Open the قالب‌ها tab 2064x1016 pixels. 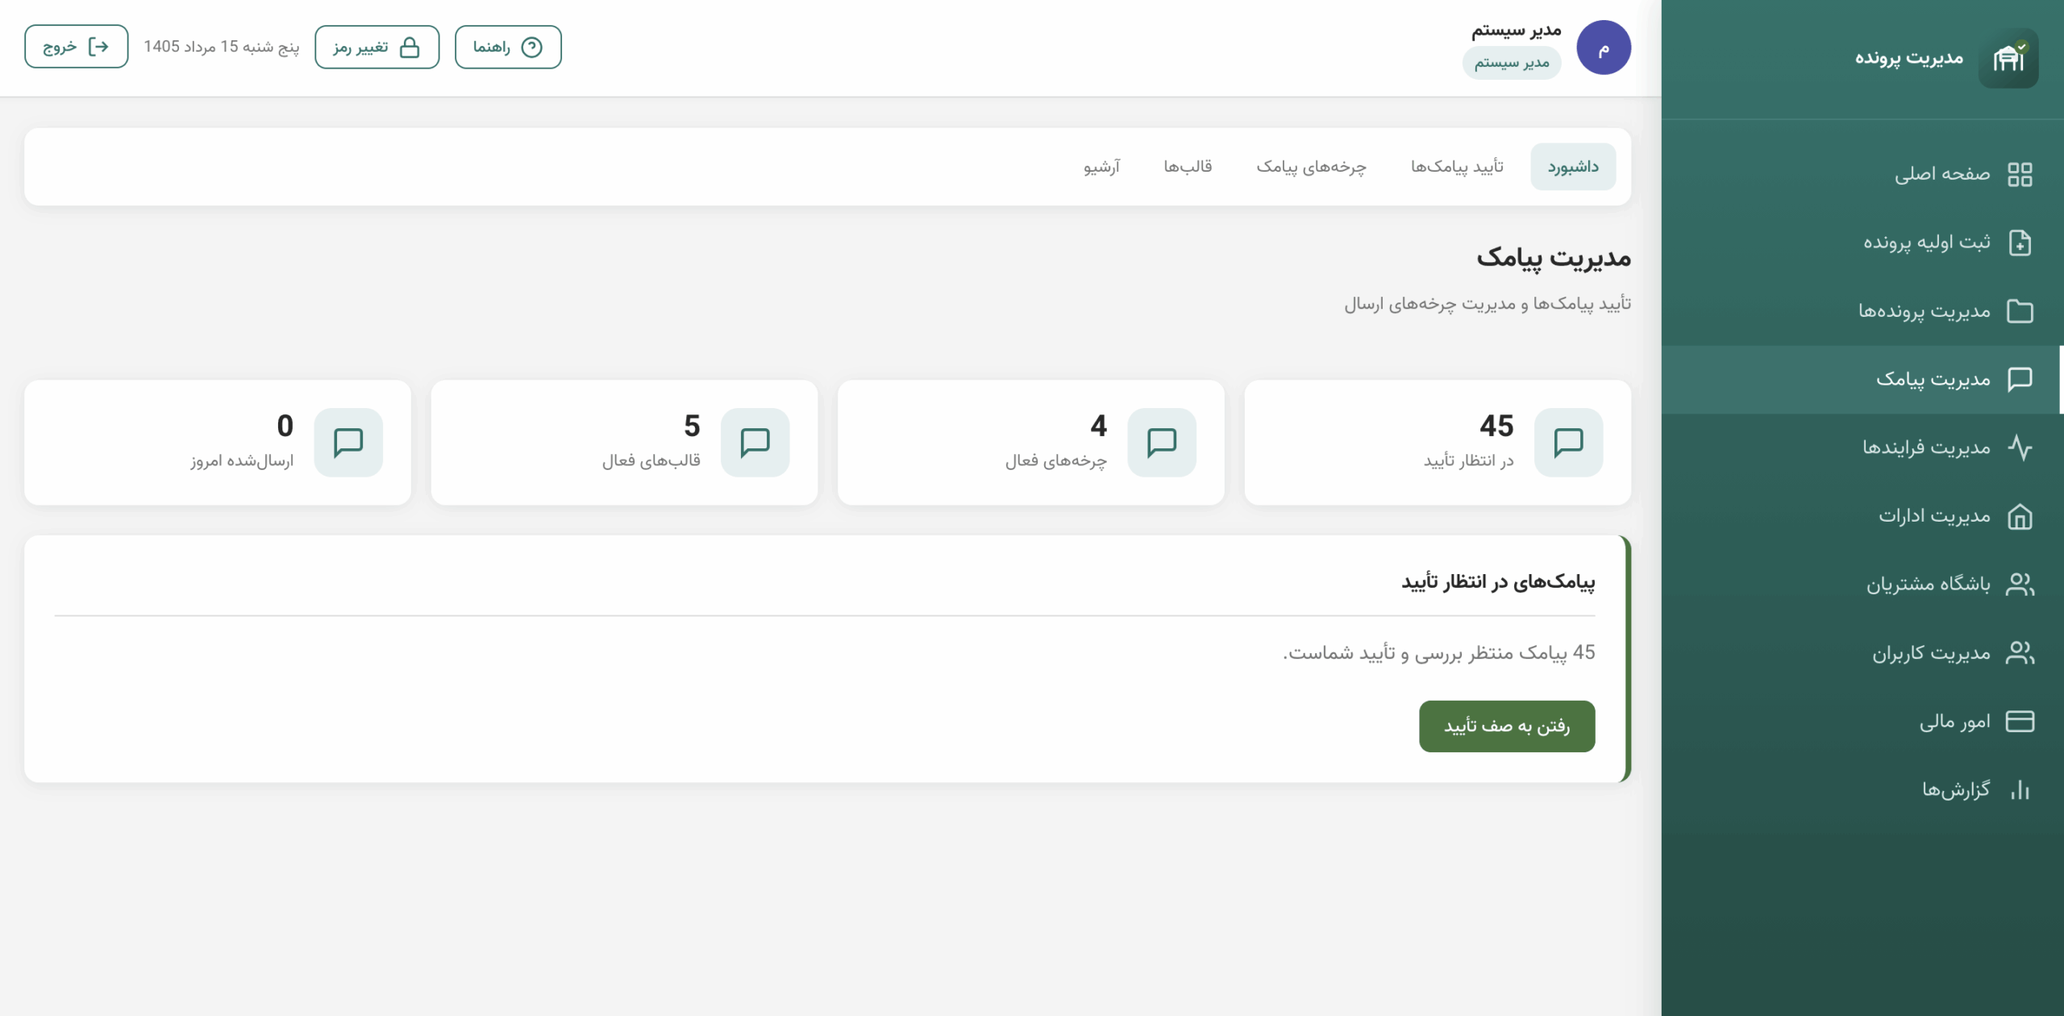(x=1188, y=167)
